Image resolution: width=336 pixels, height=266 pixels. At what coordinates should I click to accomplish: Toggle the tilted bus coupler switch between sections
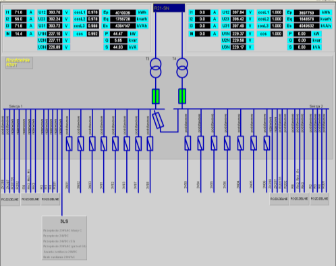(x=158, y=120)
